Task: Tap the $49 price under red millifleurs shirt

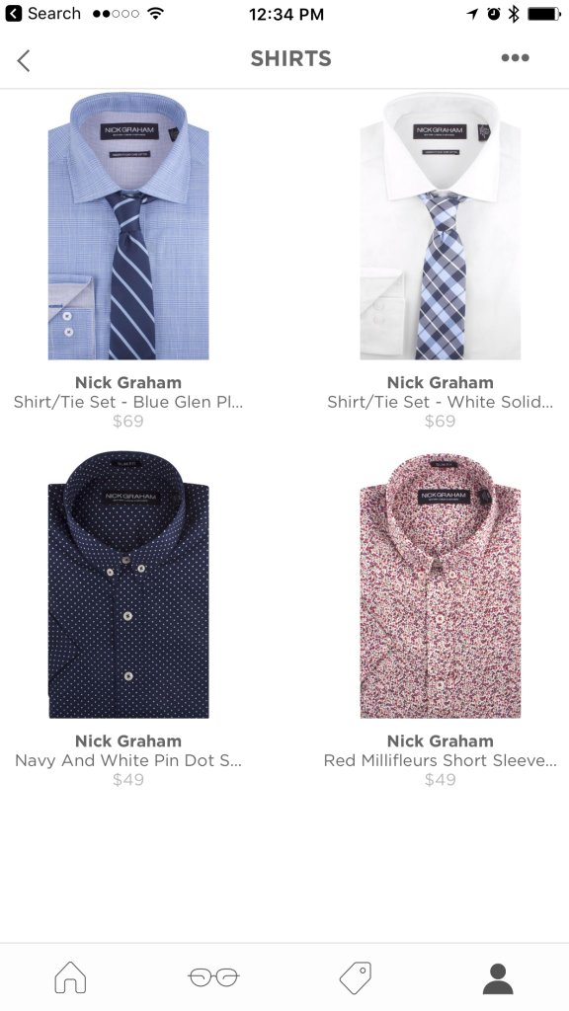Action: (x=440, y=780)
